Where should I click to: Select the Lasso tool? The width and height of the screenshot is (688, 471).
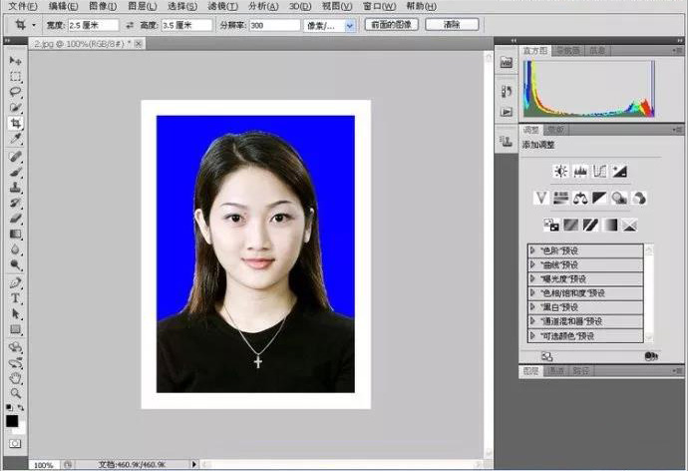pos(16,92)
